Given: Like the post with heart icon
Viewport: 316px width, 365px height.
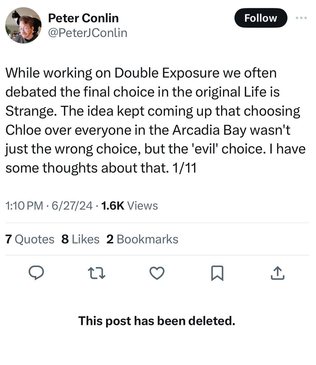Looking at the screenshot, I should tap(157, 273).
